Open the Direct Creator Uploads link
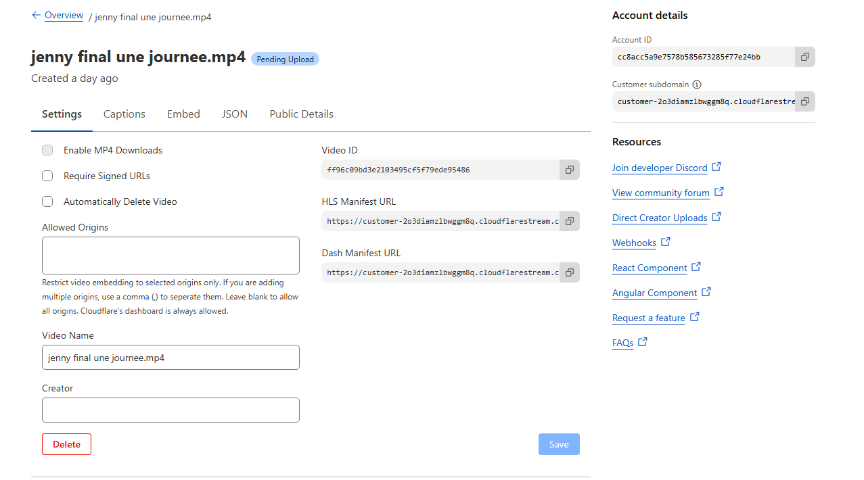The width and height of the screenshot is (864, 480). 660,218
